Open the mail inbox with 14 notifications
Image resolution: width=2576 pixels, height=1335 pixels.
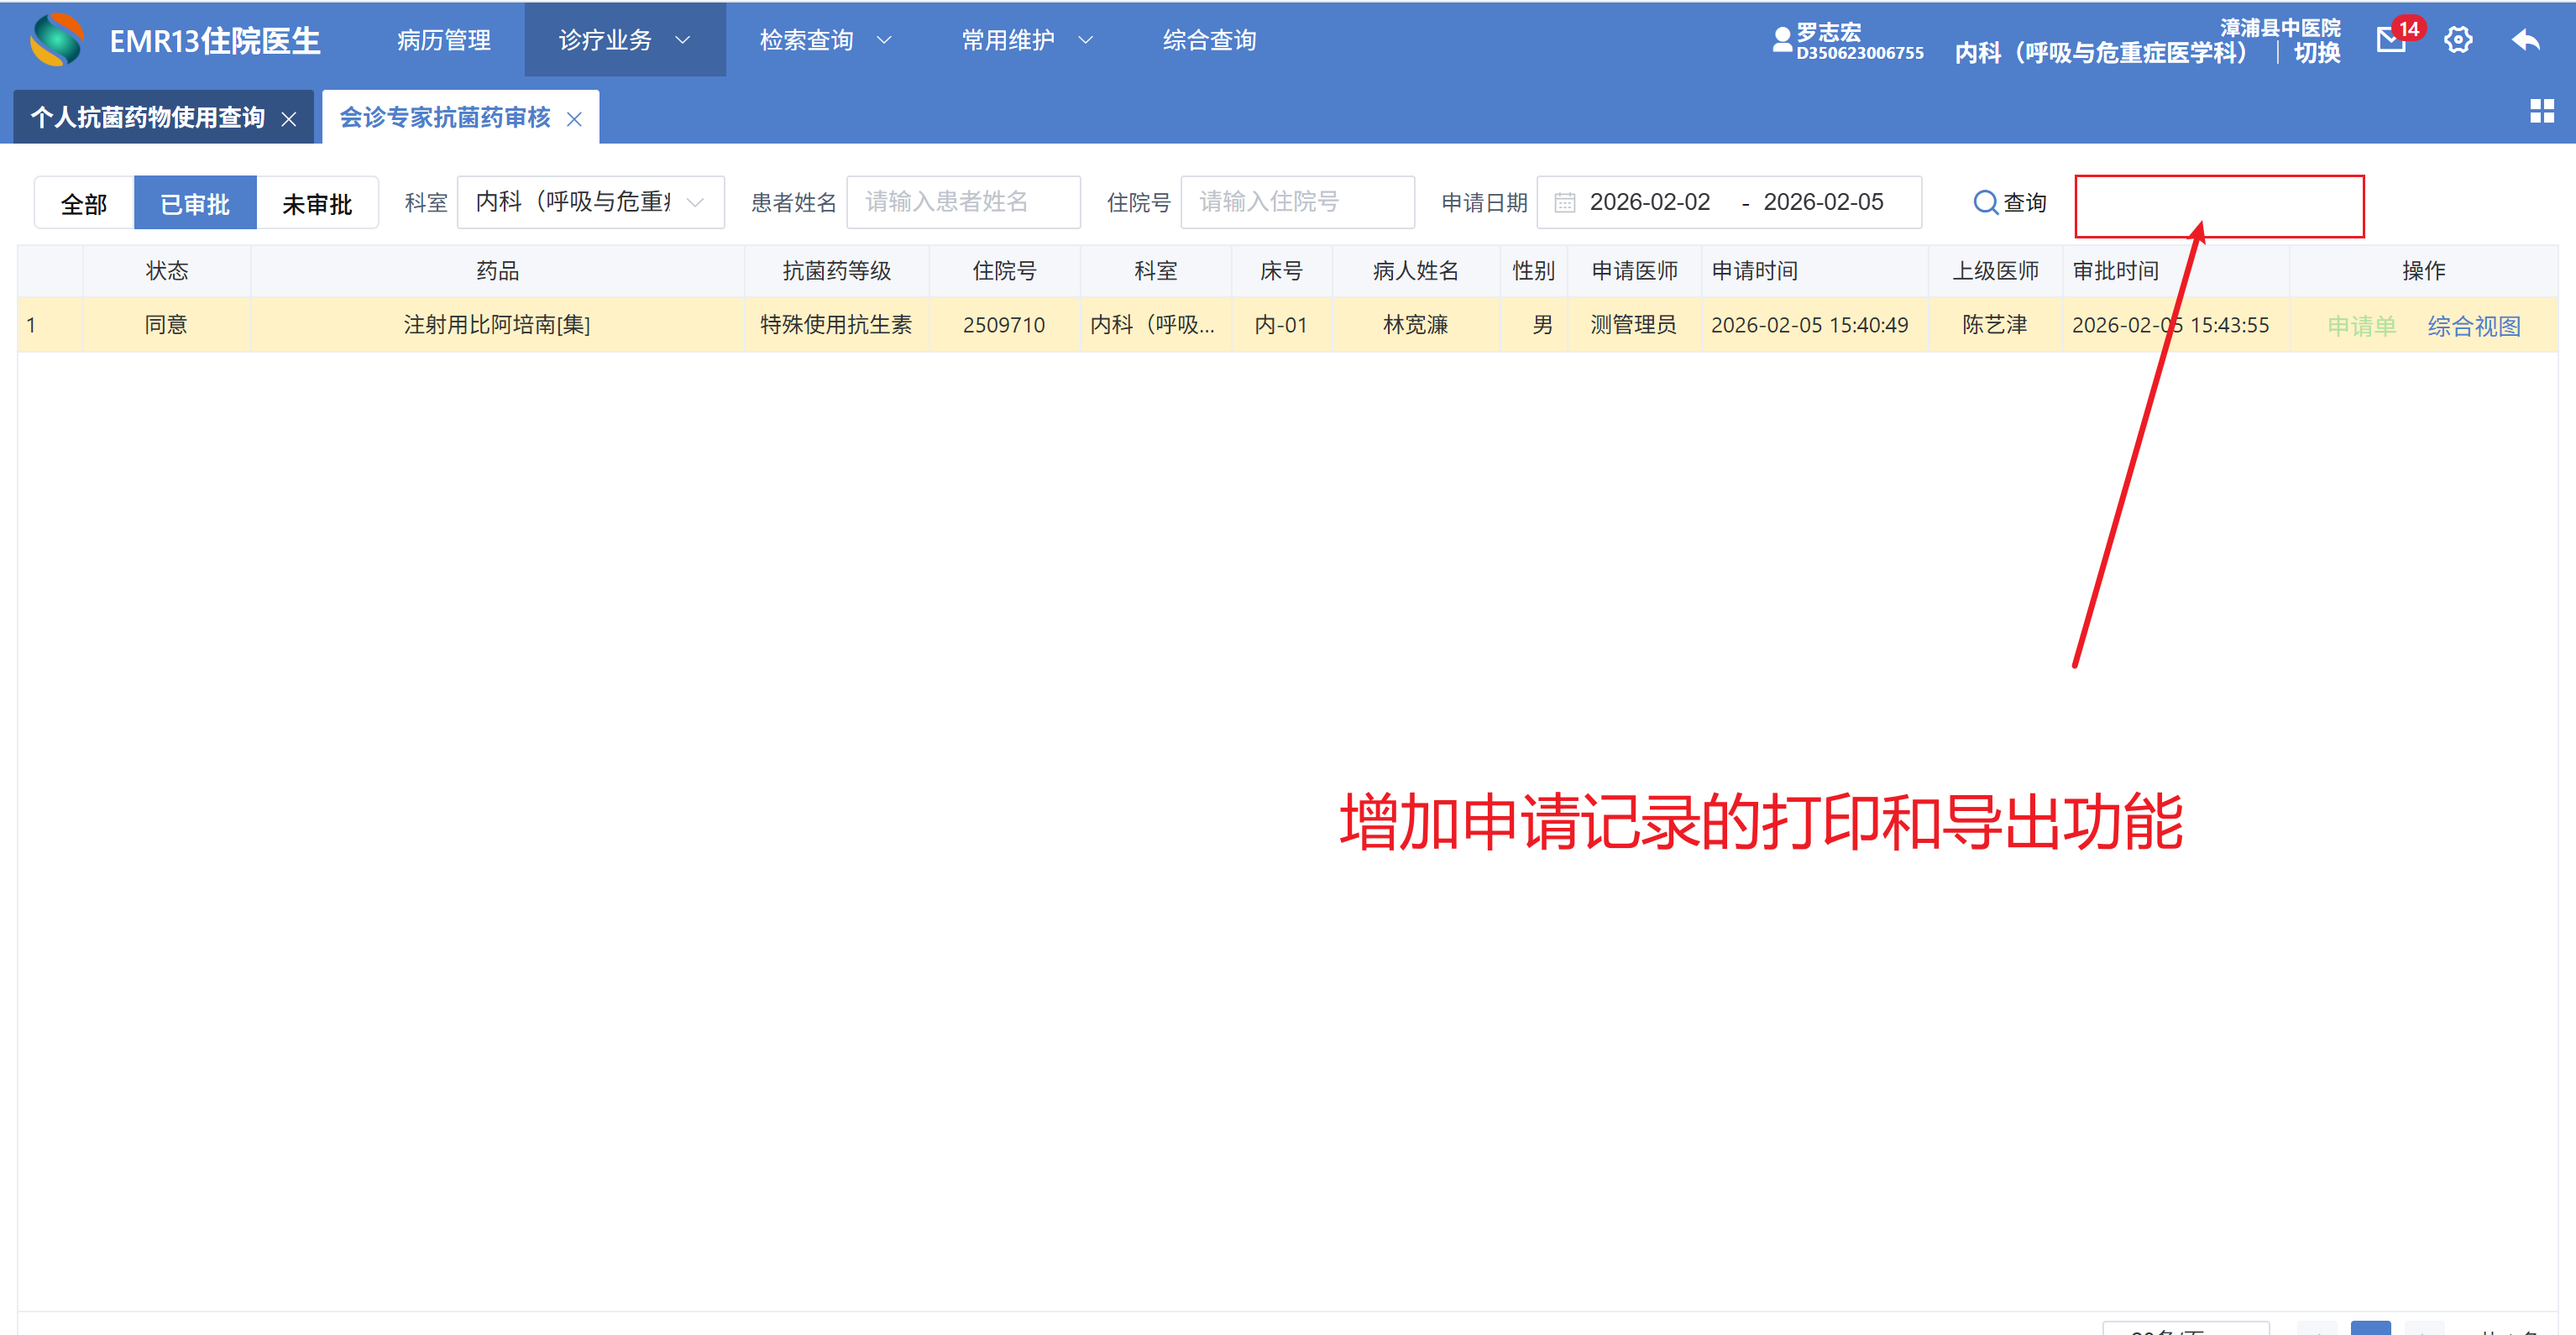pos(2391,40)
